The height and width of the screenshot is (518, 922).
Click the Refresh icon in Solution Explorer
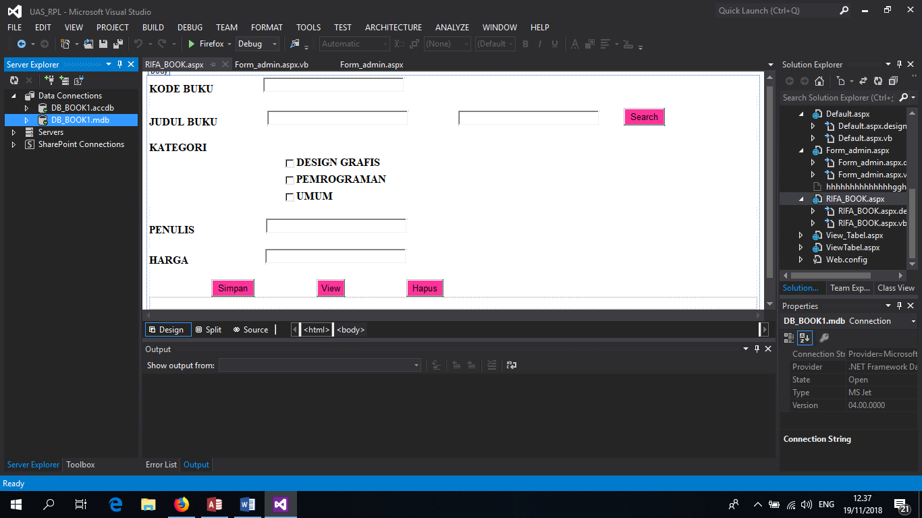point(878,81)
